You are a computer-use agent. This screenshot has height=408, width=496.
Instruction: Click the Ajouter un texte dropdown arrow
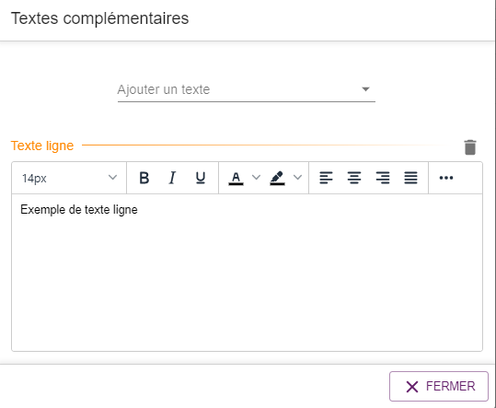[365, 89]
